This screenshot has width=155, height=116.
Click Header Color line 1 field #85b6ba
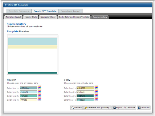(28, 88)
